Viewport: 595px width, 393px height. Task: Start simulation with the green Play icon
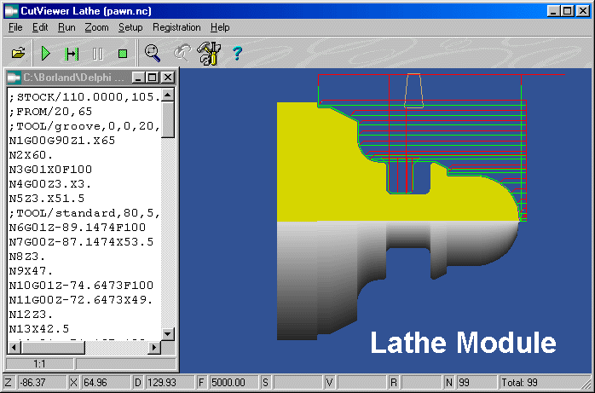[45, 54]
